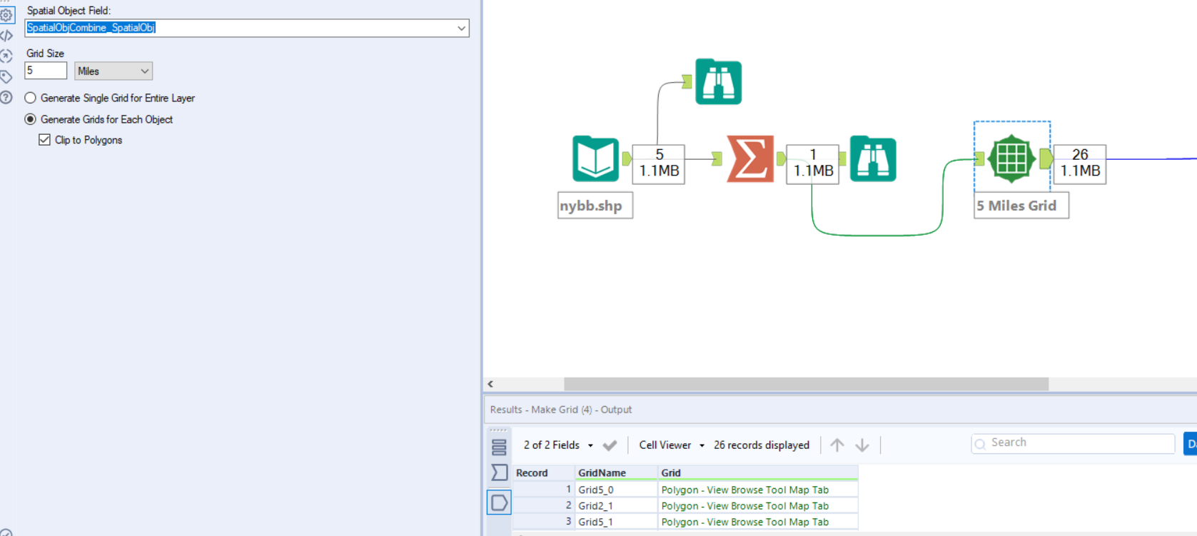Click the Input Data tool output anchor
The width and height of the screenshot is (1197, 536).
627,158
